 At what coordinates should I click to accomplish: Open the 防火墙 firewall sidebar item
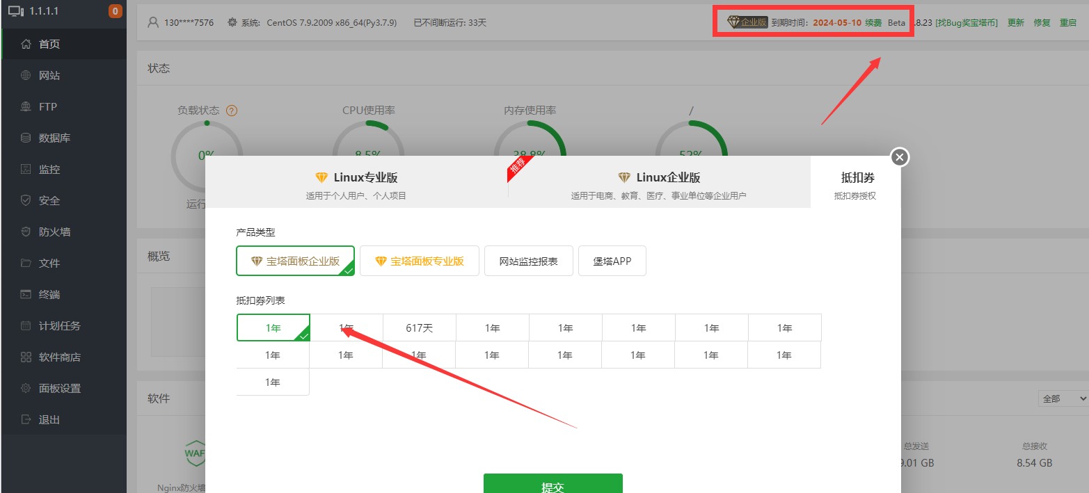coord(63,232)
